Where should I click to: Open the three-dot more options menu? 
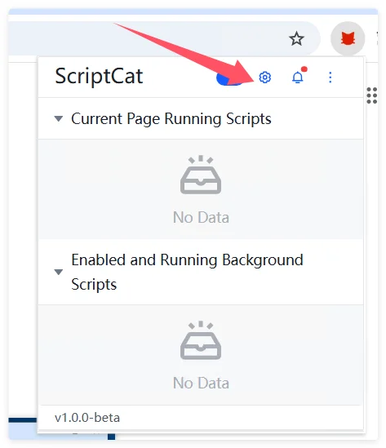[331, 78]
